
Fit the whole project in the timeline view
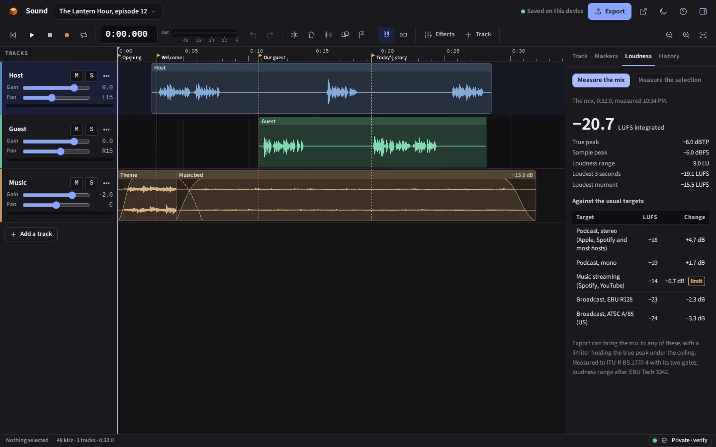(703, 35)
